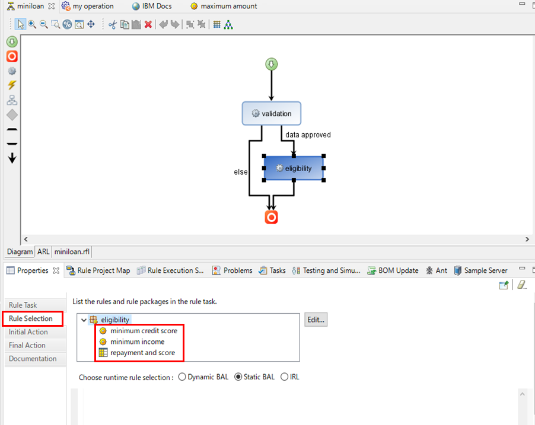
Task: Click the diagram scrollbar left arrow
Action: [x=26, y=239]
